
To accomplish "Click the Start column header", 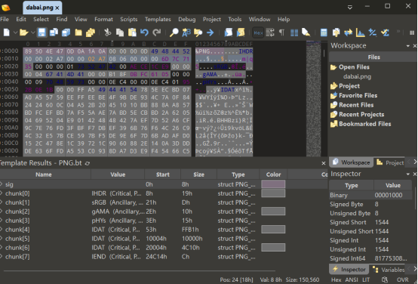I will [163, 174].
